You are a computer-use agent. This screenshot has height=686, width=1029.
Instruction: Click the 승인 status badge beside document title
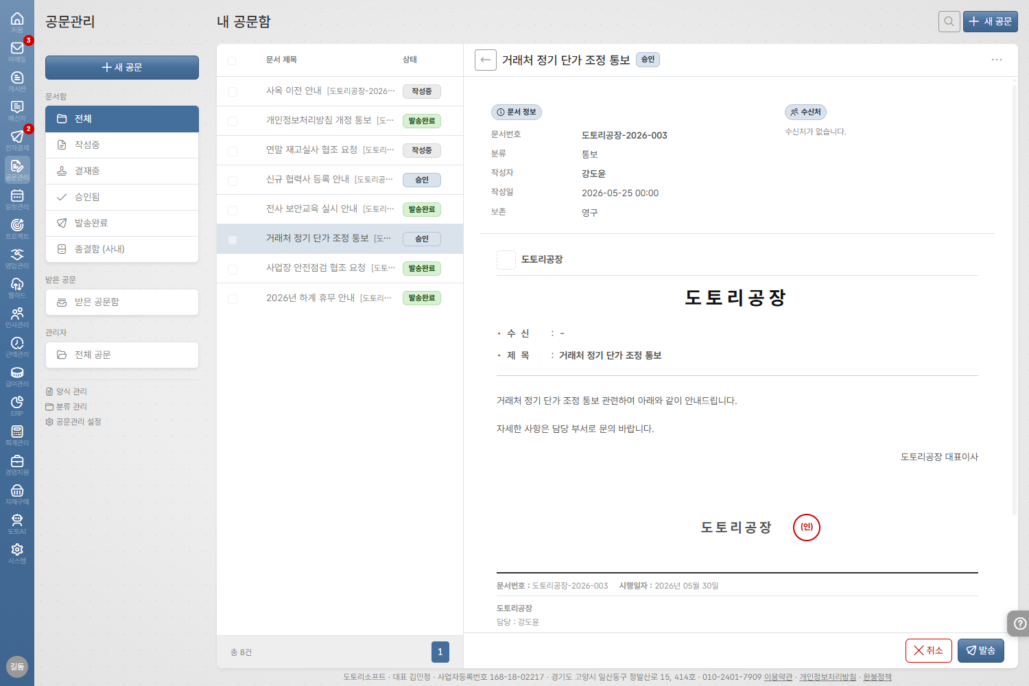click(x=648, y=60)
